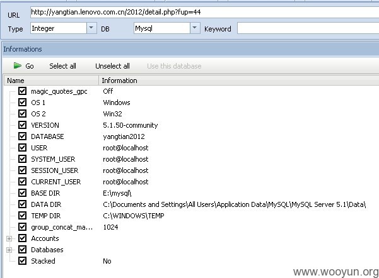Toggle the DATABASE checkbox
Image resolution: width=379 pixels, height=278 pixels.
[x=23, y=136]
